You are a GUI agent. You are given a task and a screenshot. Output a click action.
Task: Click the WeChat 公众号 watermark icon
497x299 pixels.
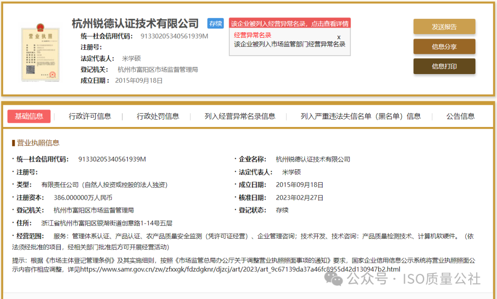click(x=333, y=279)
